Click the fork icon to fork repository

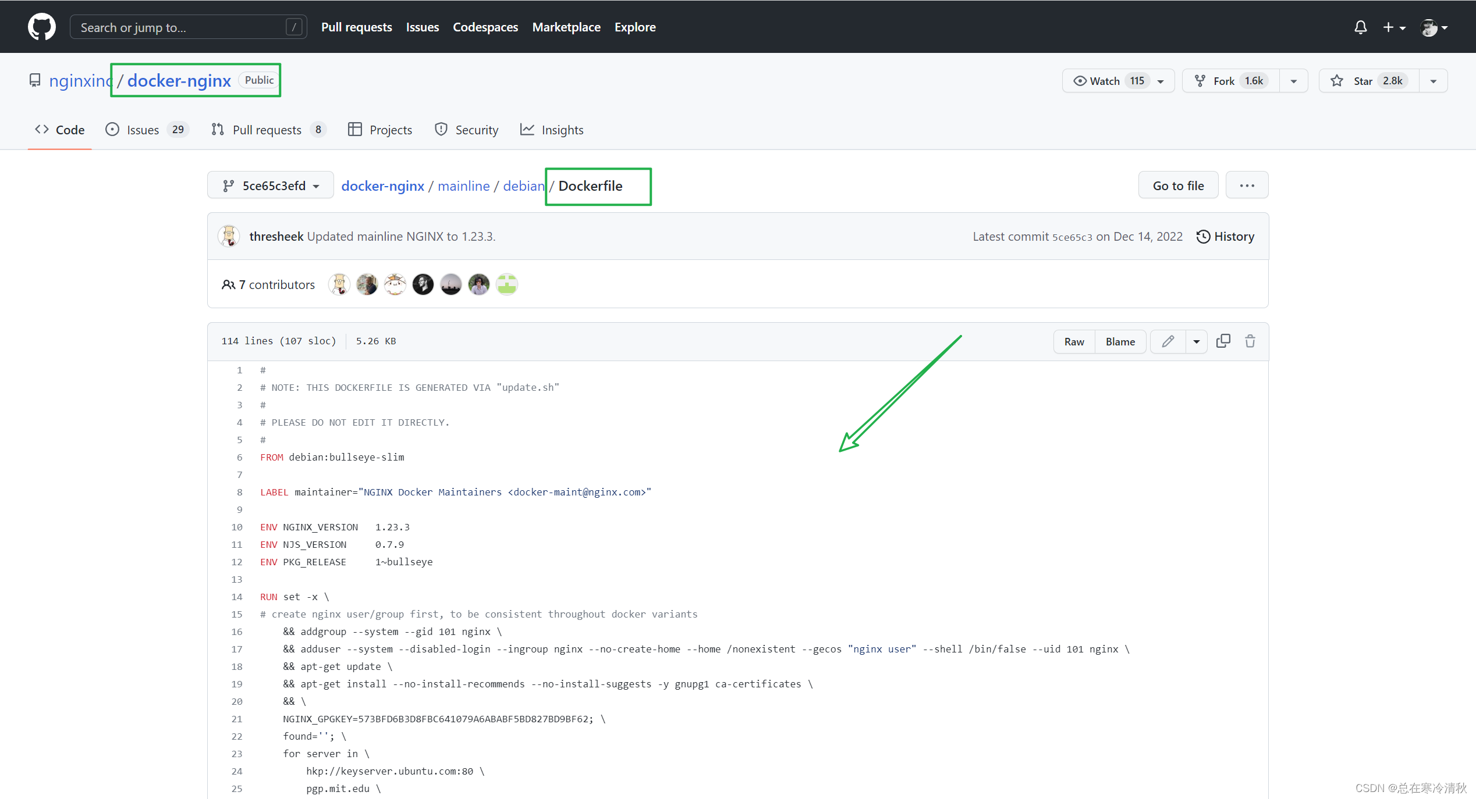1198,81
